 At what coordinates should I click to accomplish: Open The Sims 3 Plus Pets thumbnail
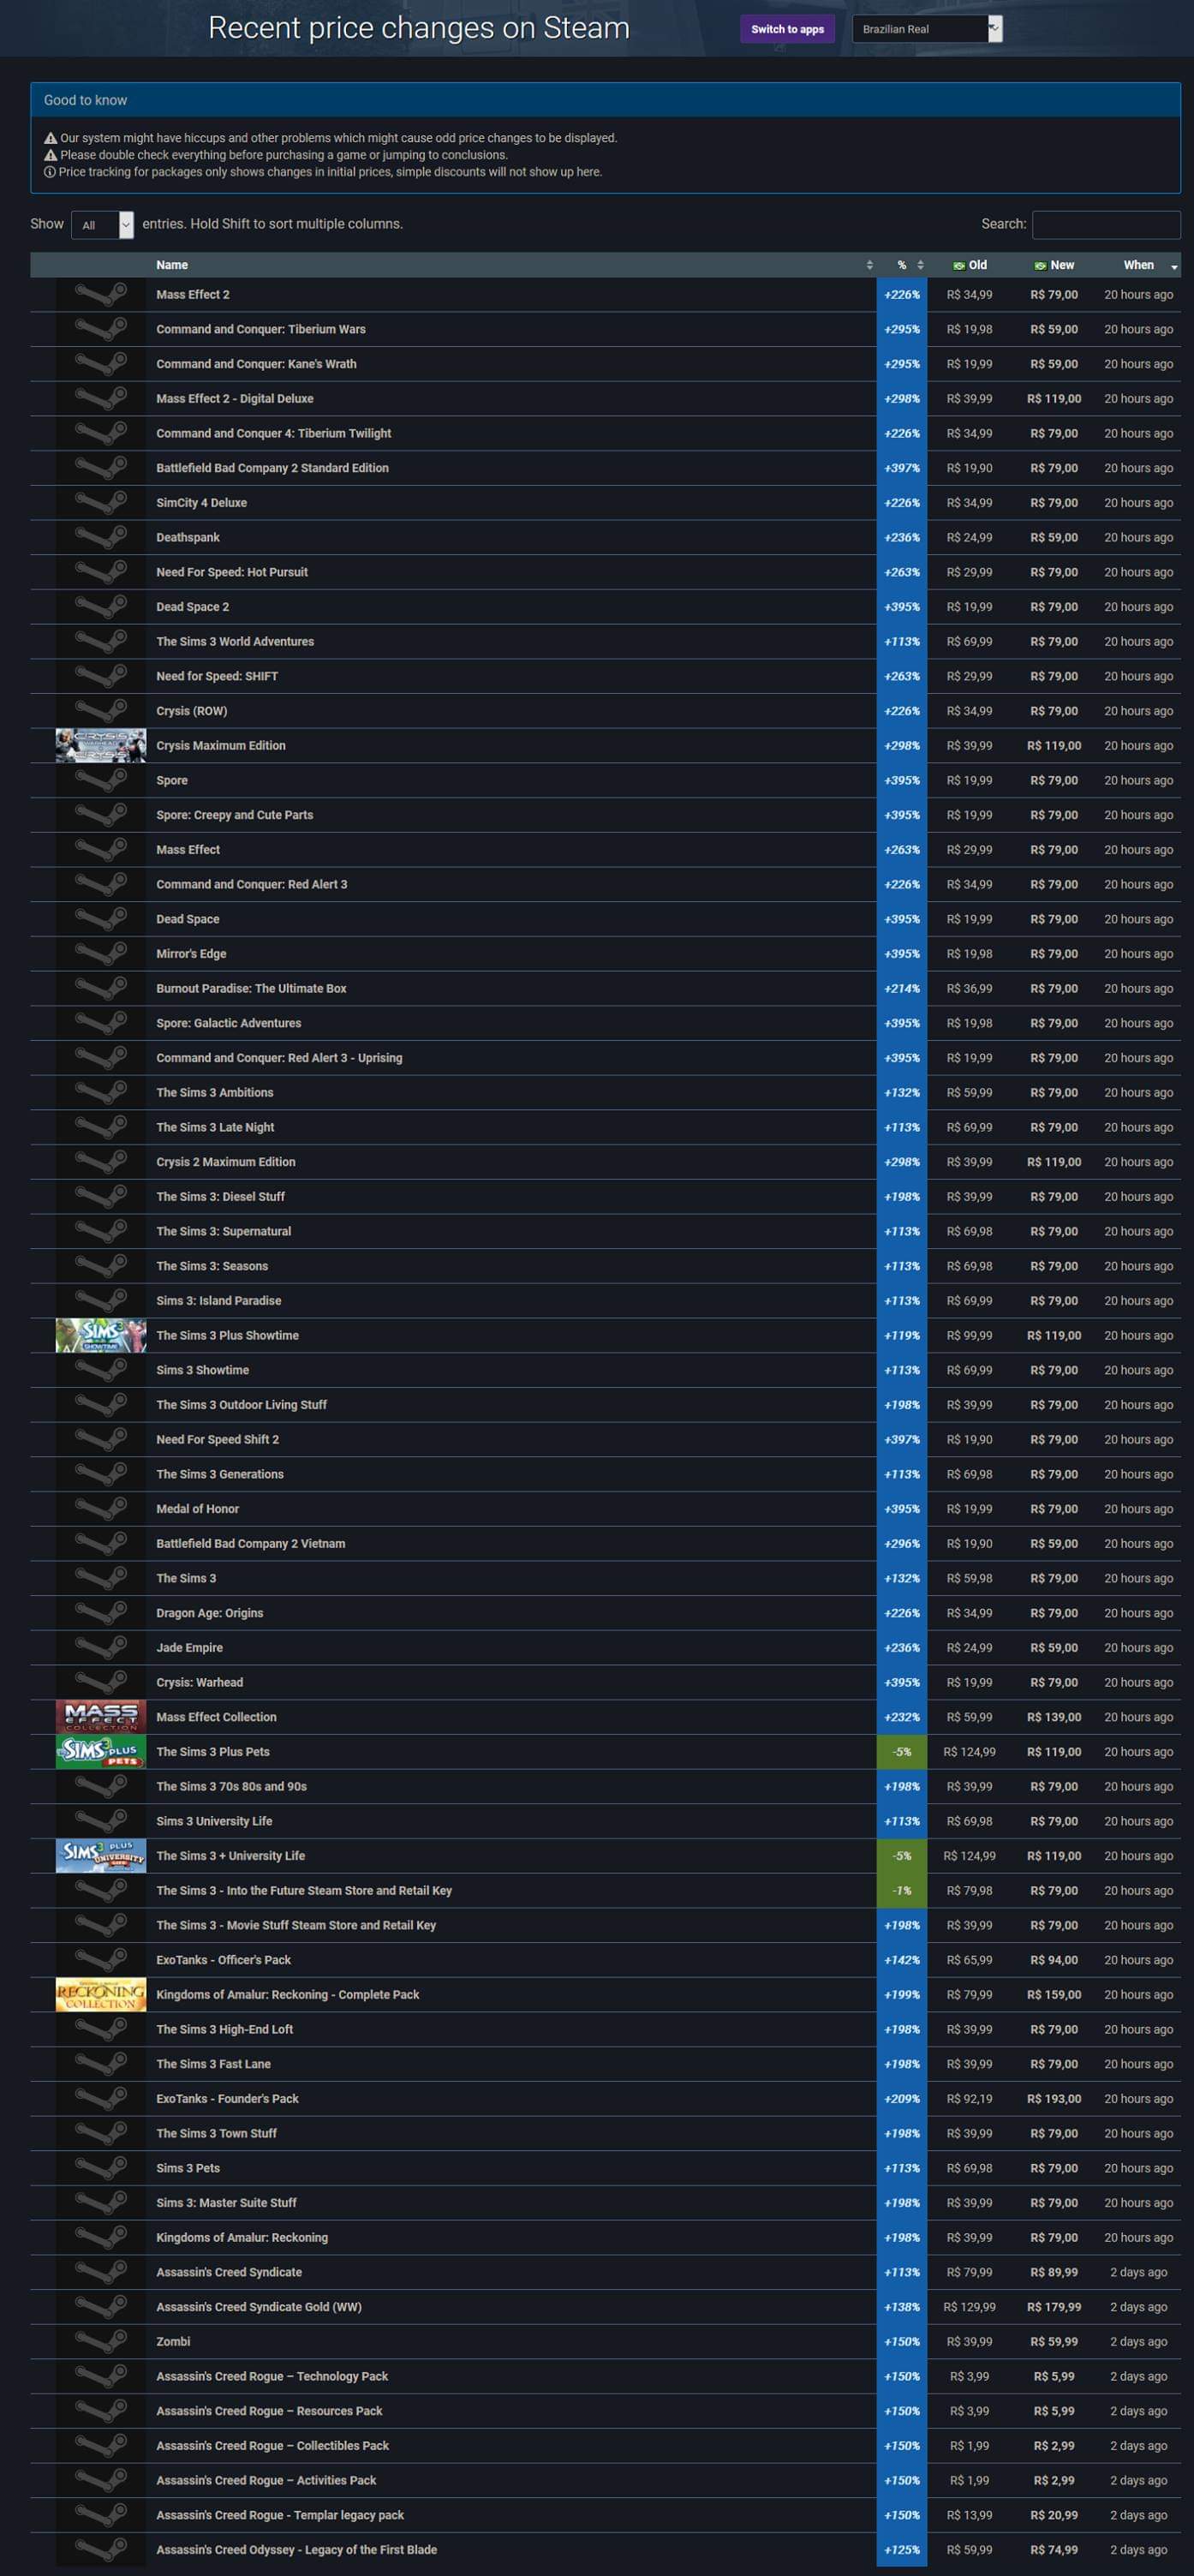click(x=101, y=1752)
